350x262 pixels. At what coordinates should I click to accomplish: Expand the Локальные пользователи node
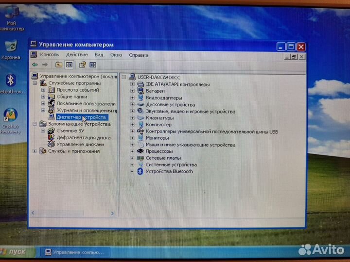43,104
